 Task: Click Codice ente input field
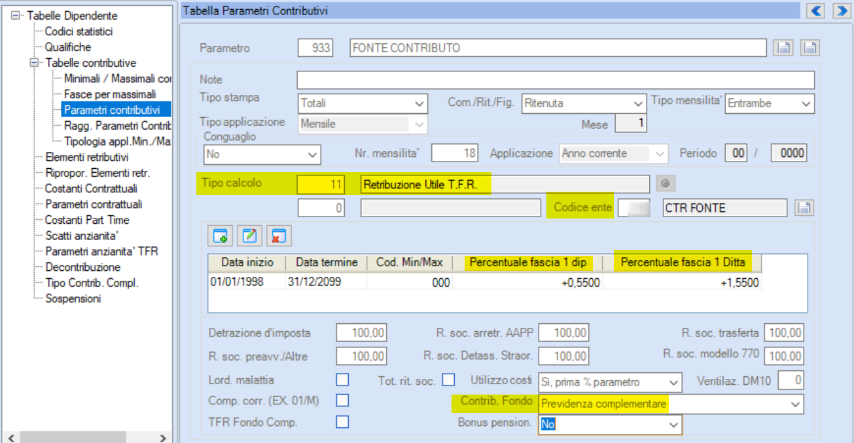tap(635, 208)
